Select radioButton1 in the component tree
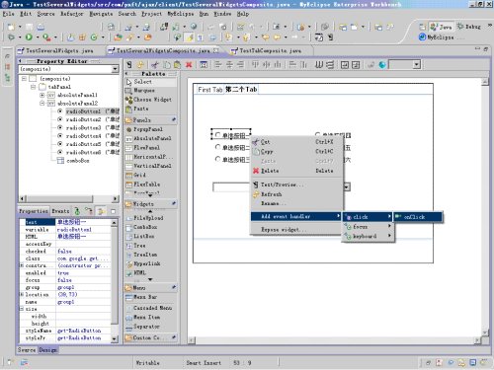494x370 pixels. 88,111
